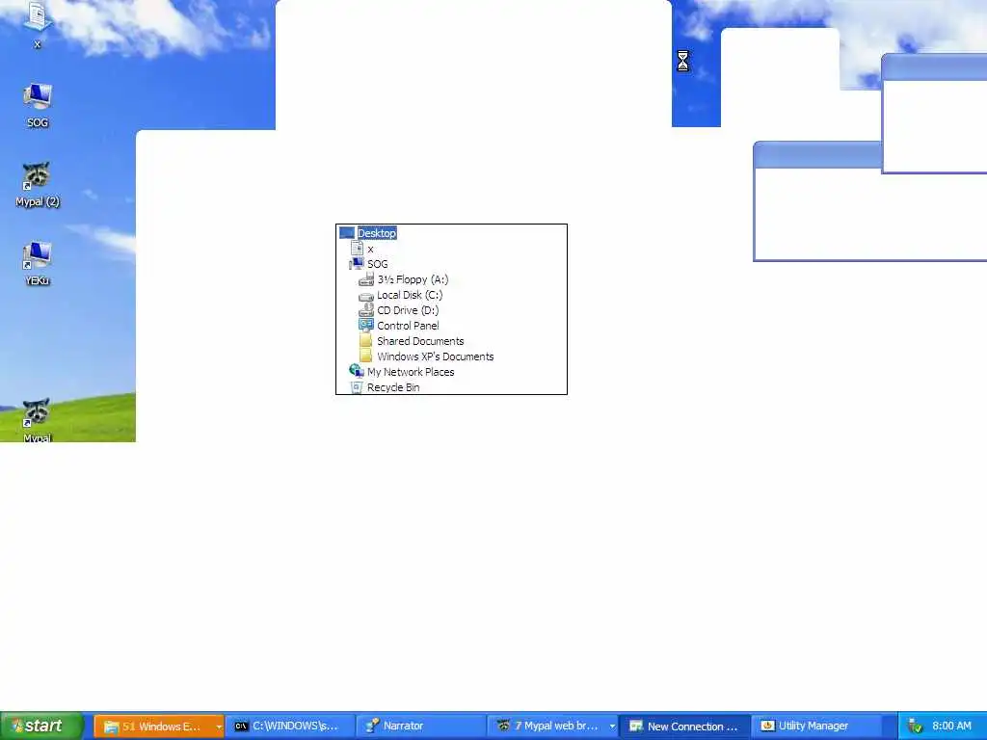Pick CD Drive (D:) entry

coord(398,310)
